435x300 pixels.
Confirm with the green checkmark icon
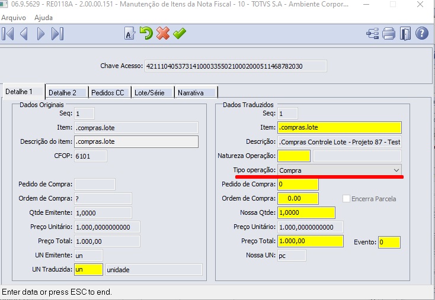click(x=180, y=34)
